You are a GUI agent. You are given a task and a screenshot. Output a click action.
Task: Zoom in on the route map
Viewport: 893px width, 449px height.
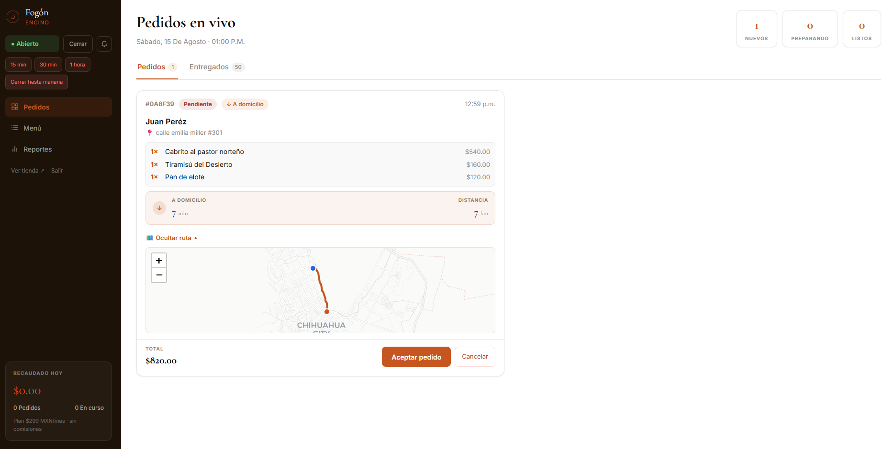tap(159, 261)
